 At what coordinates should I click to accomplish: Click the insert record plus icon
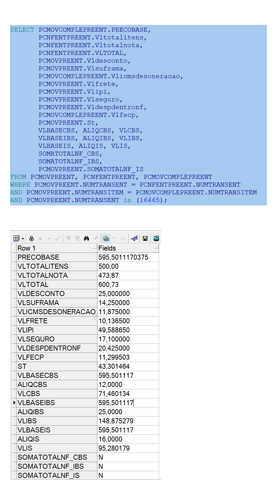(x=40, y=238)
